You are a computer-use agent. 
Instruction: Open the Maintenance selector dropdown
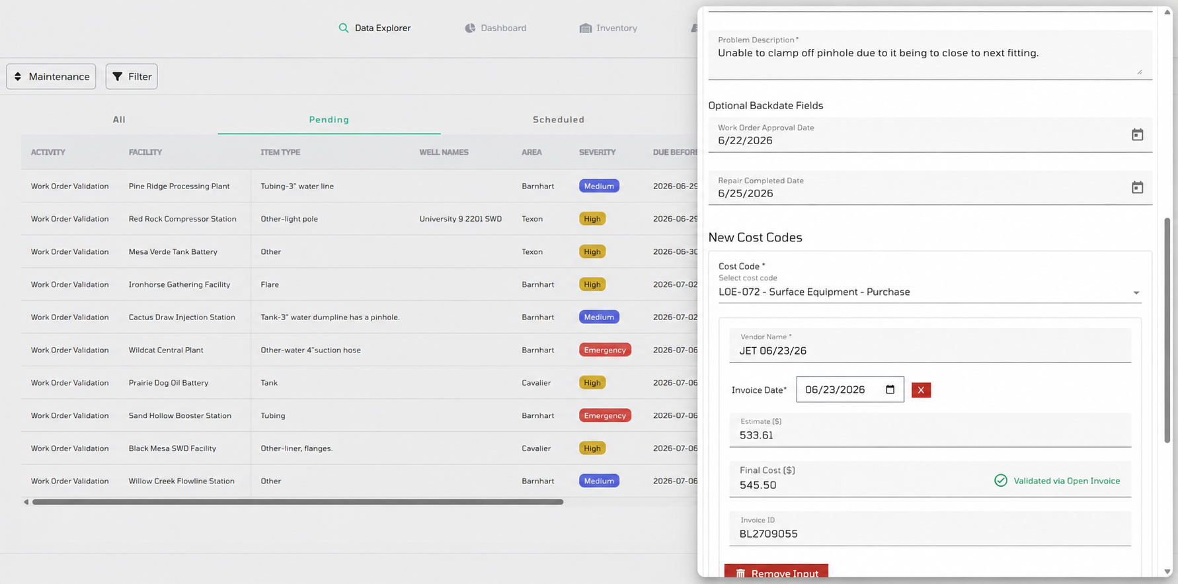tap(51, 77)
